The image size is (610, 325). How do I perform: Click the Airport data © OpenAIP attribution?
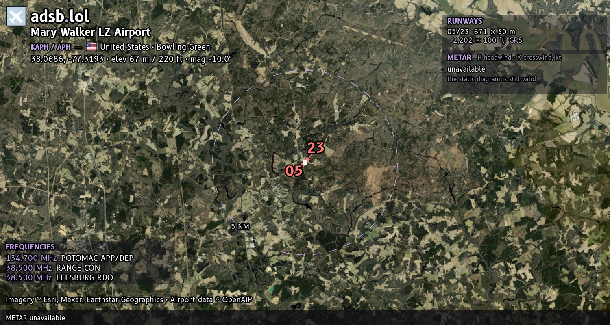[x=211, y=300]
